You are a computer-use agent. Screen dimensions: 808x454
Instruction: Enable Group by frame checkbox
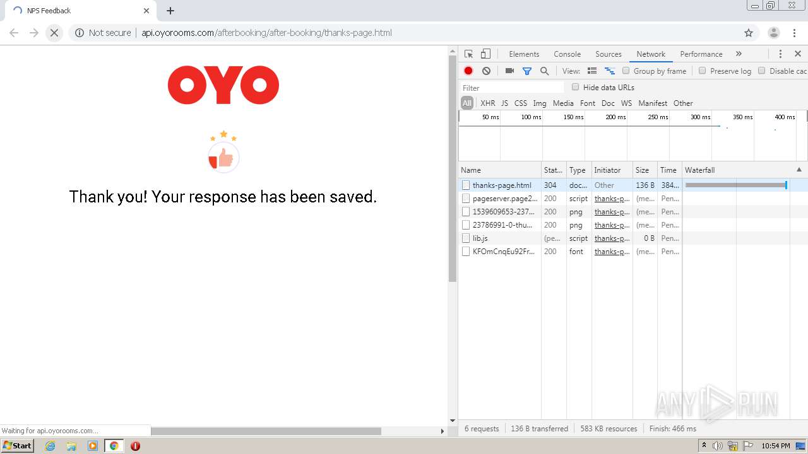(x=626, y=71)
